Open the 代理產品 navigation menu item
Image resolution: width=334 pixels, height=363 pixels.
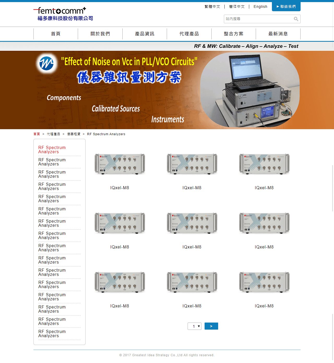(189, 34)
